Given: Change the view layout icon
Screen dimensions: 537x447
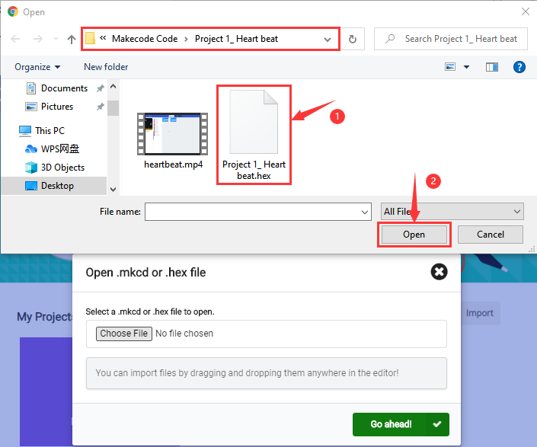Looking at the screenshot, I should [x=450, y=66].
